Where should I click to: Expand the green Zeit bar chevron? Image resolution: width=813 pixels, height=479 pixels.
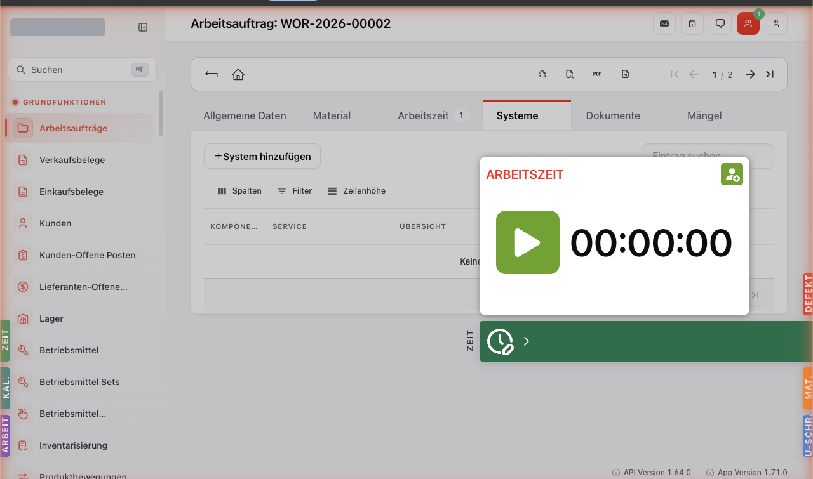[x=526, y=341]
